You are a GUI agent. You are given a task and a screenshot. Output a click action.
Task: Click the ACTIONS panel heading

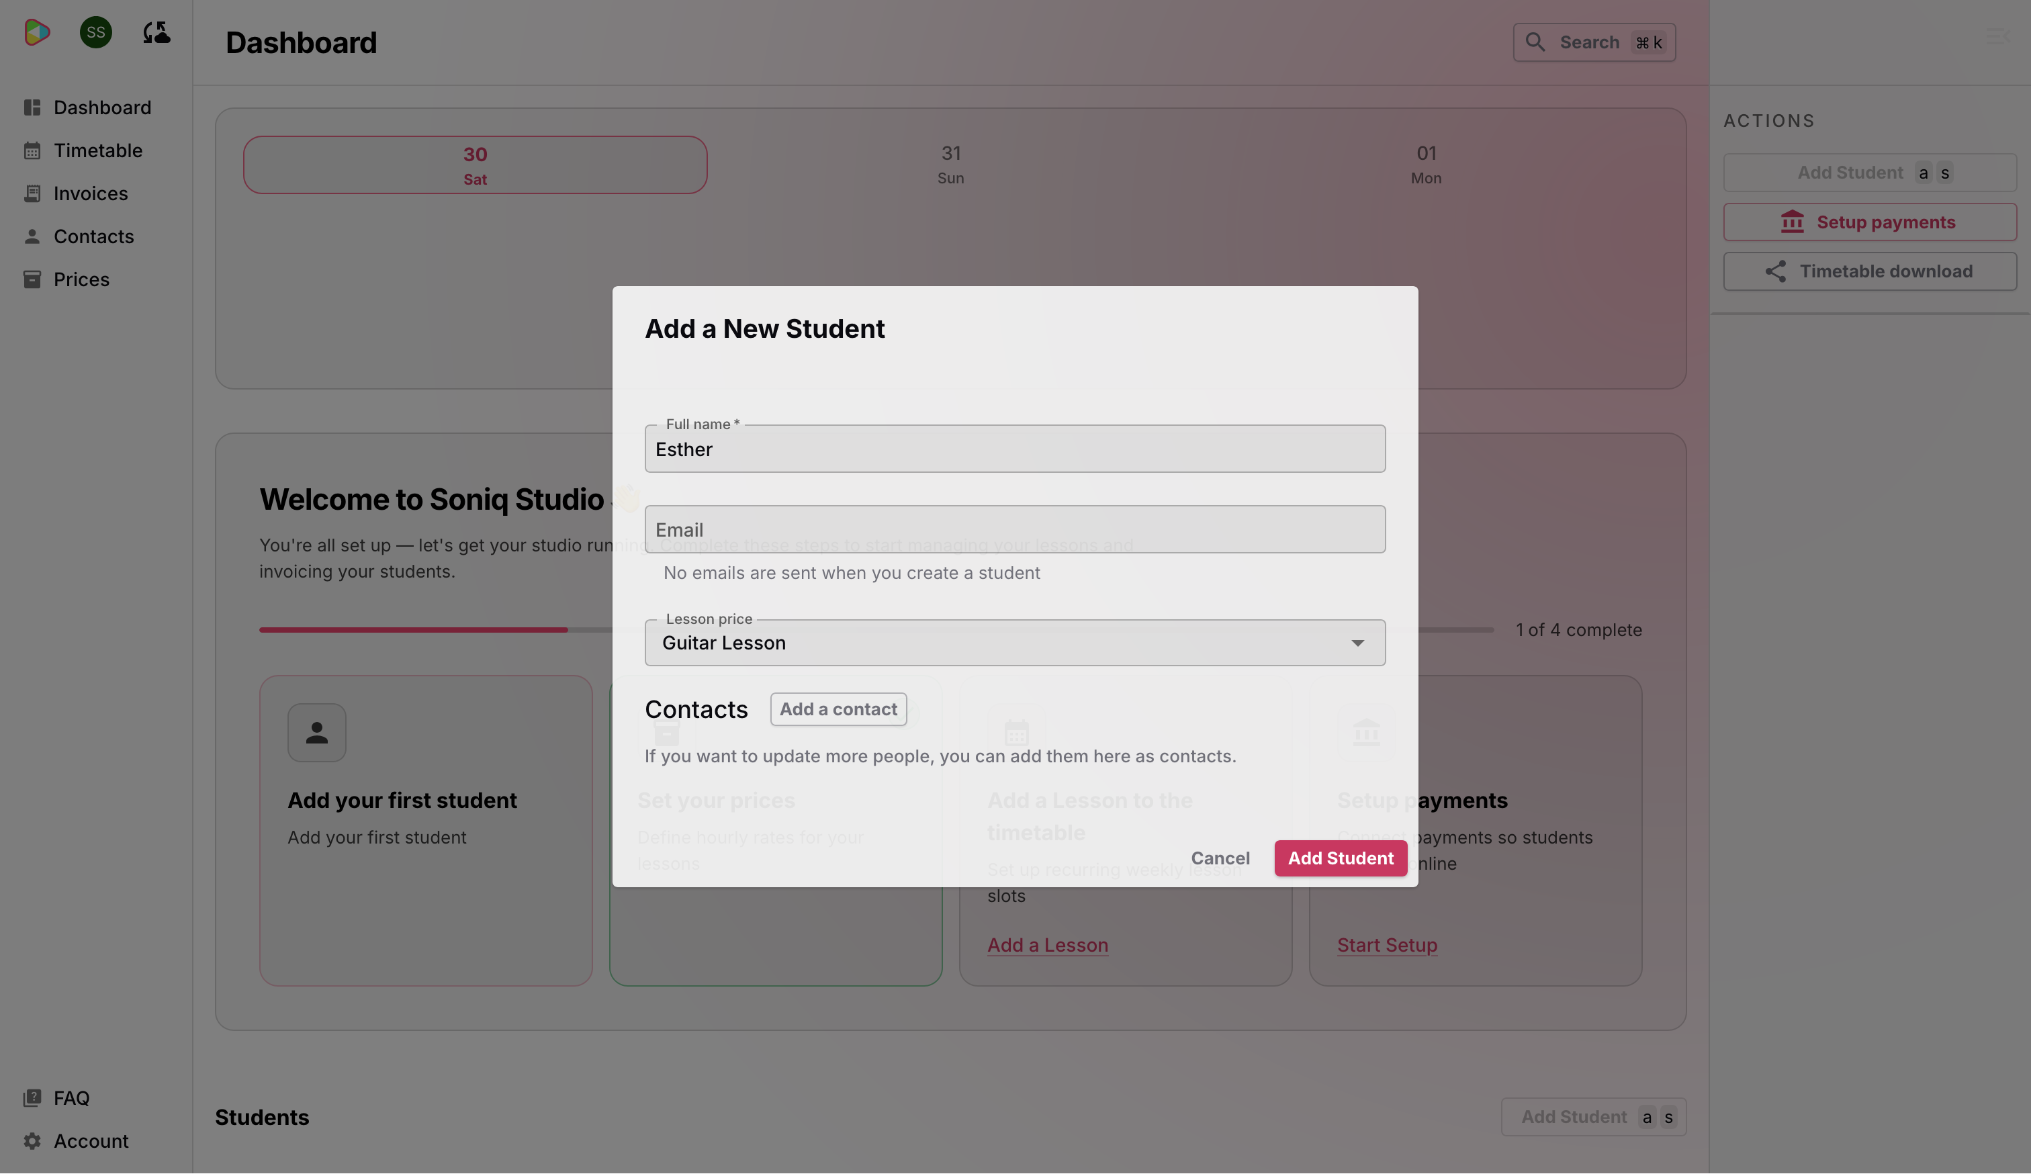[x=1769, y=121]
